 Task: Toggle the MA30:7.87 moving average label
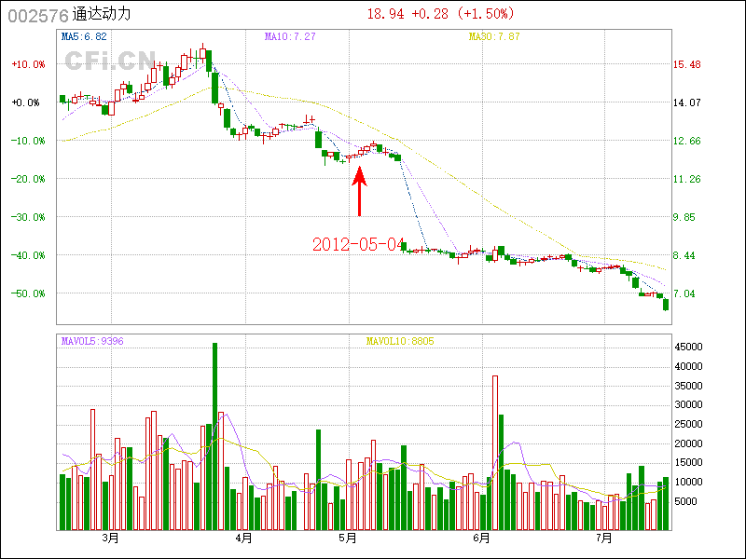point(494,36)
